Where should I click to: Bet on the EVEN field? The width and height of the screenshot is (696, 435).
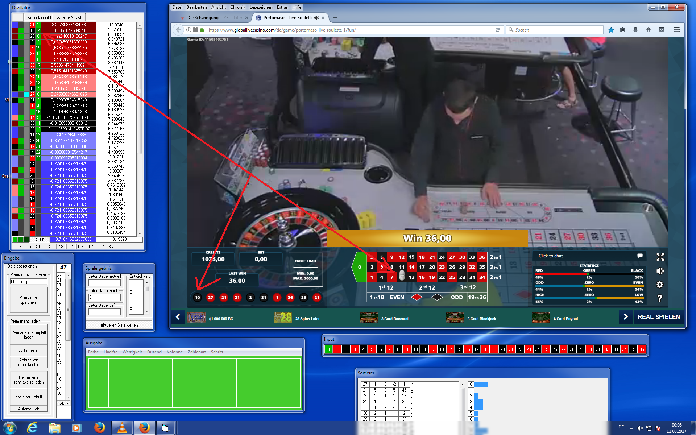click(397, 297)
